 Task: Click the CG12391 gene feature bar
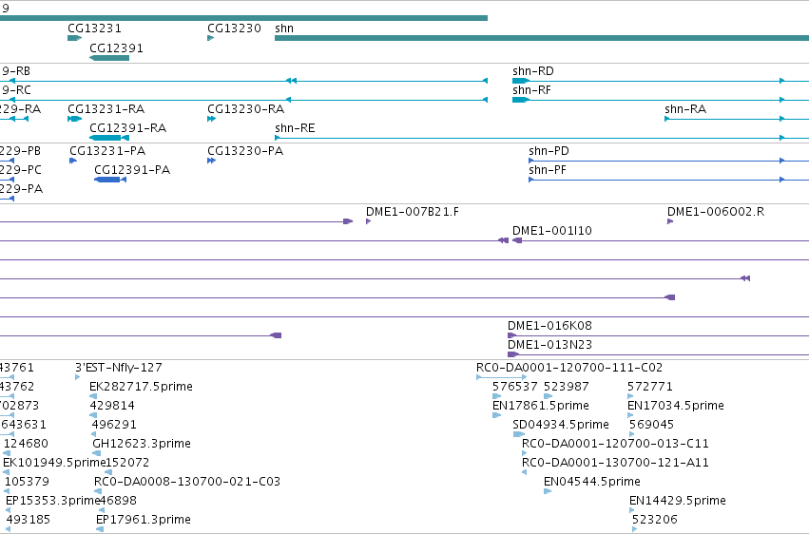[109, 58]
